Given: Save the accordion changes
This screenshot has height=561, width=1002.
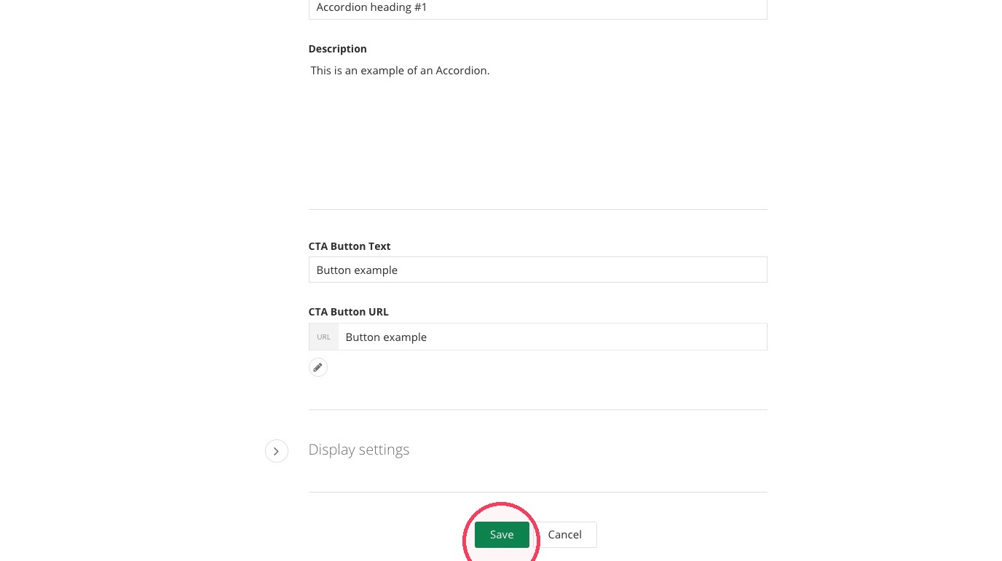Looking at the screenshot, I should pos(502,535).
